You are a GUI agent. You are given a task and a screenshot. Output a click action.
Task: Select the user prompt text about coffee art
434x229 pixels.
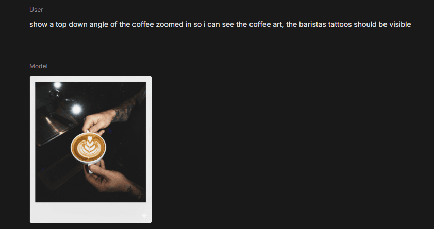pos(220,24)
